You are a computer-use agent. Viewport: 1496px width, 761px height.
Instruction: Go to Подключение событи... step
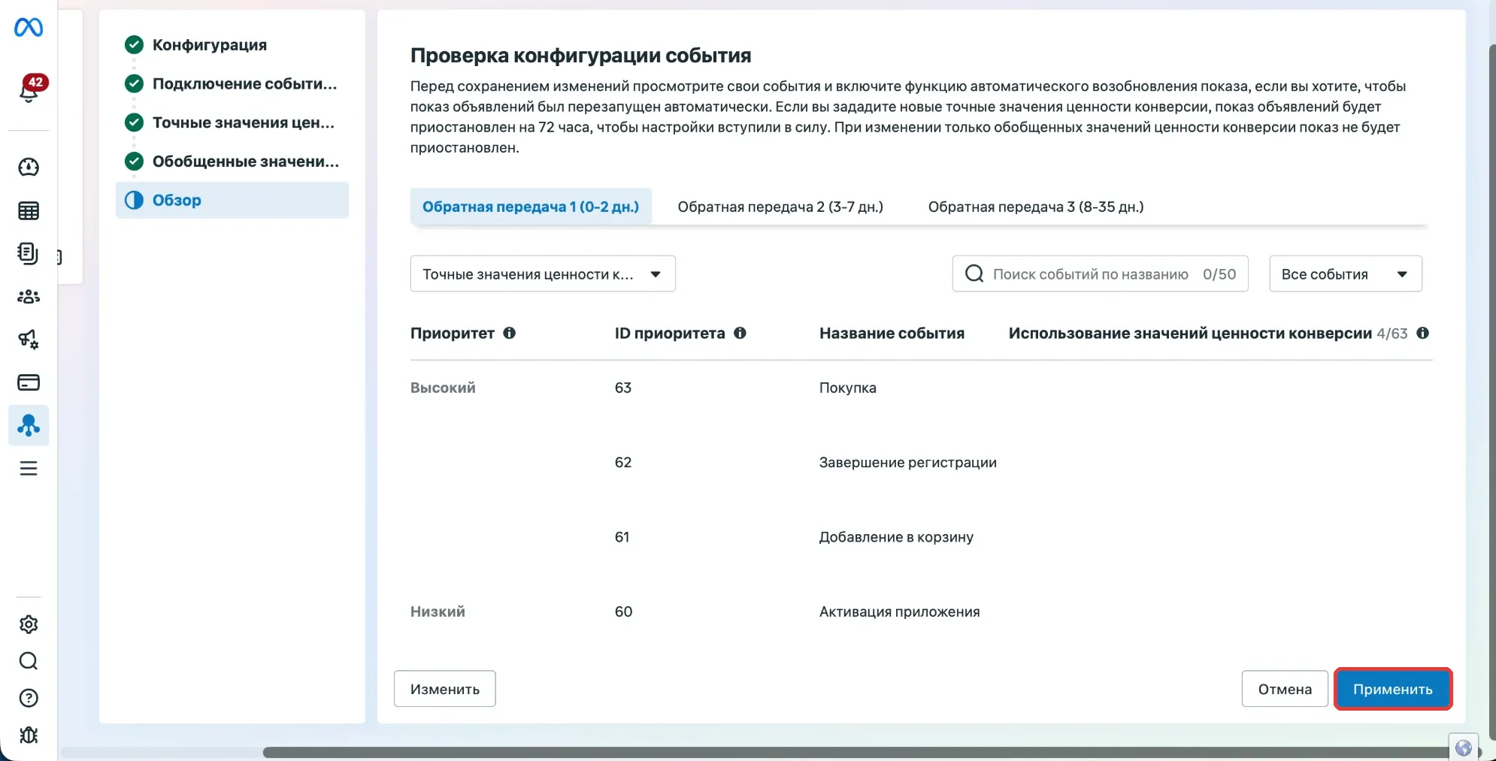click(232, 83)
